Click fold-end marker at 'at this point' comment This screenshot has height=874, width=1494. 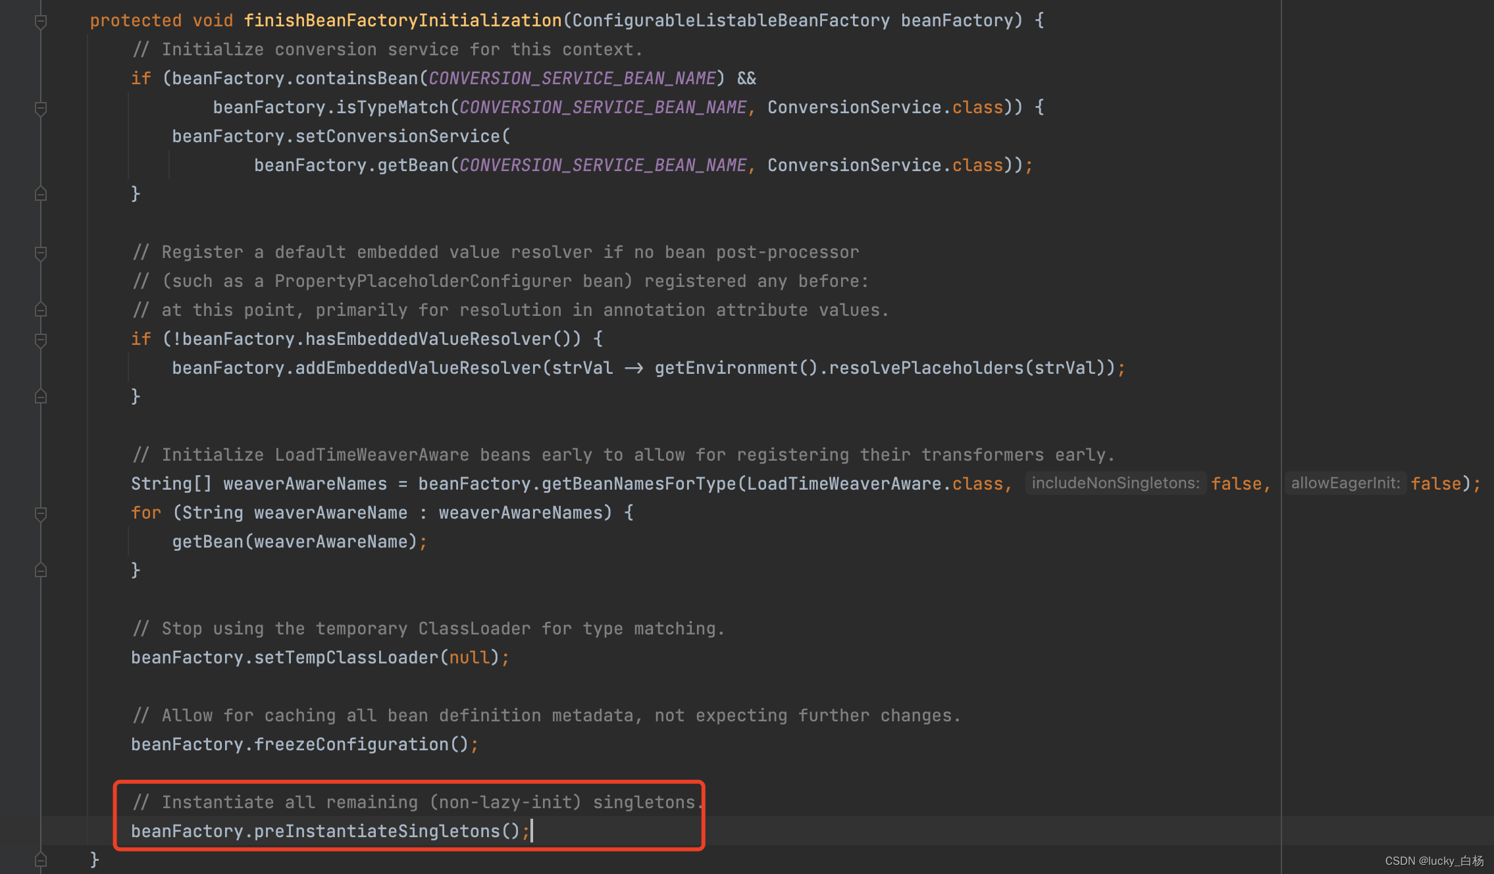tap(41, 310)
